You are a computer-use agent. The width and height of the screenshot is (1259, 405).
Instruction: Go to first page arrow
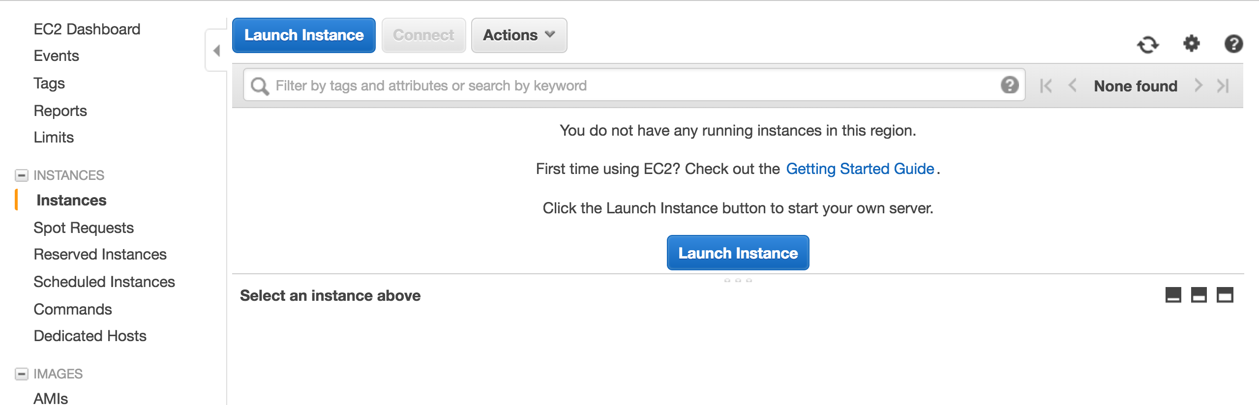(1046, 86)
